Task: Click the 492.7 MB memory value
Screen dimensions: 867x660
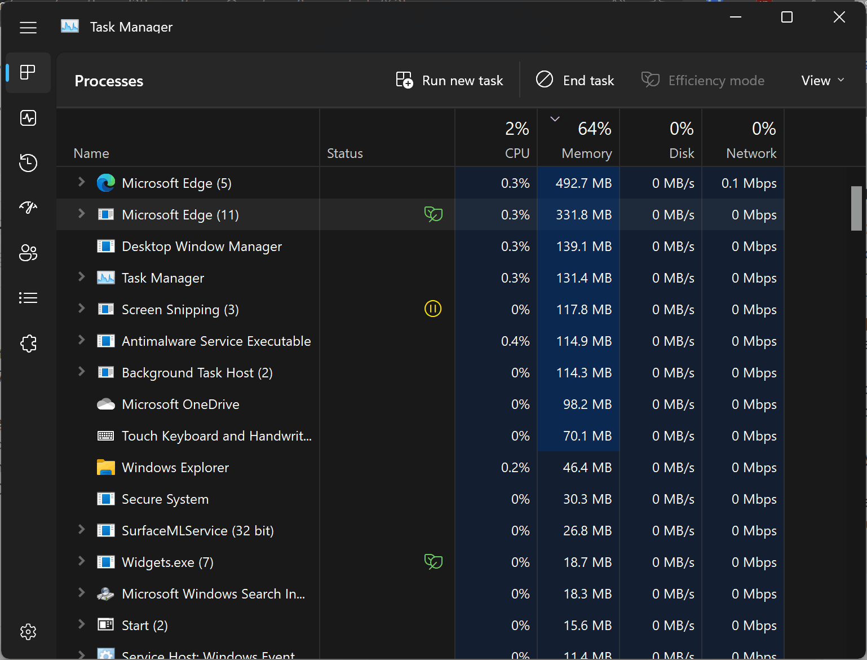Action: (583, 183)
